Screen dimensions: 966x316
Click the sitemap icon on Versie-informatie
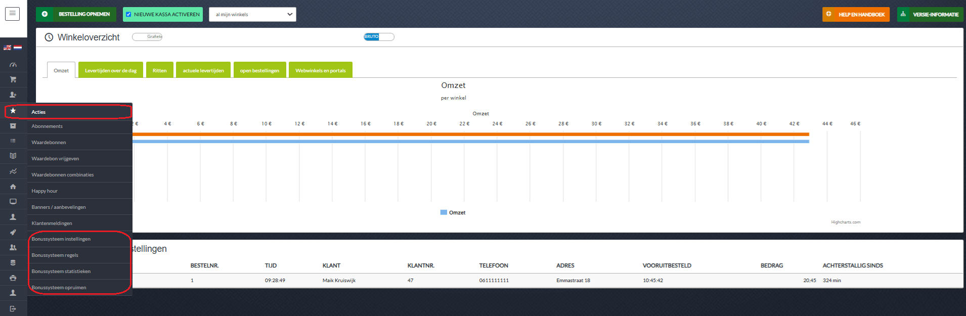point(903,14)
